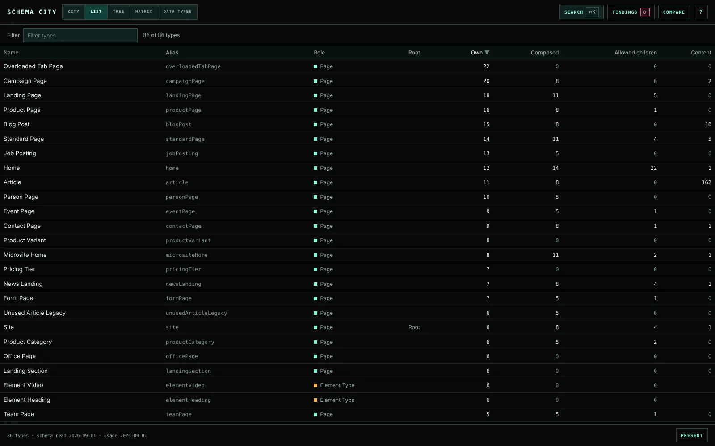Click the productVariant alias
715x446 pixels.
[x=188, y=240]
